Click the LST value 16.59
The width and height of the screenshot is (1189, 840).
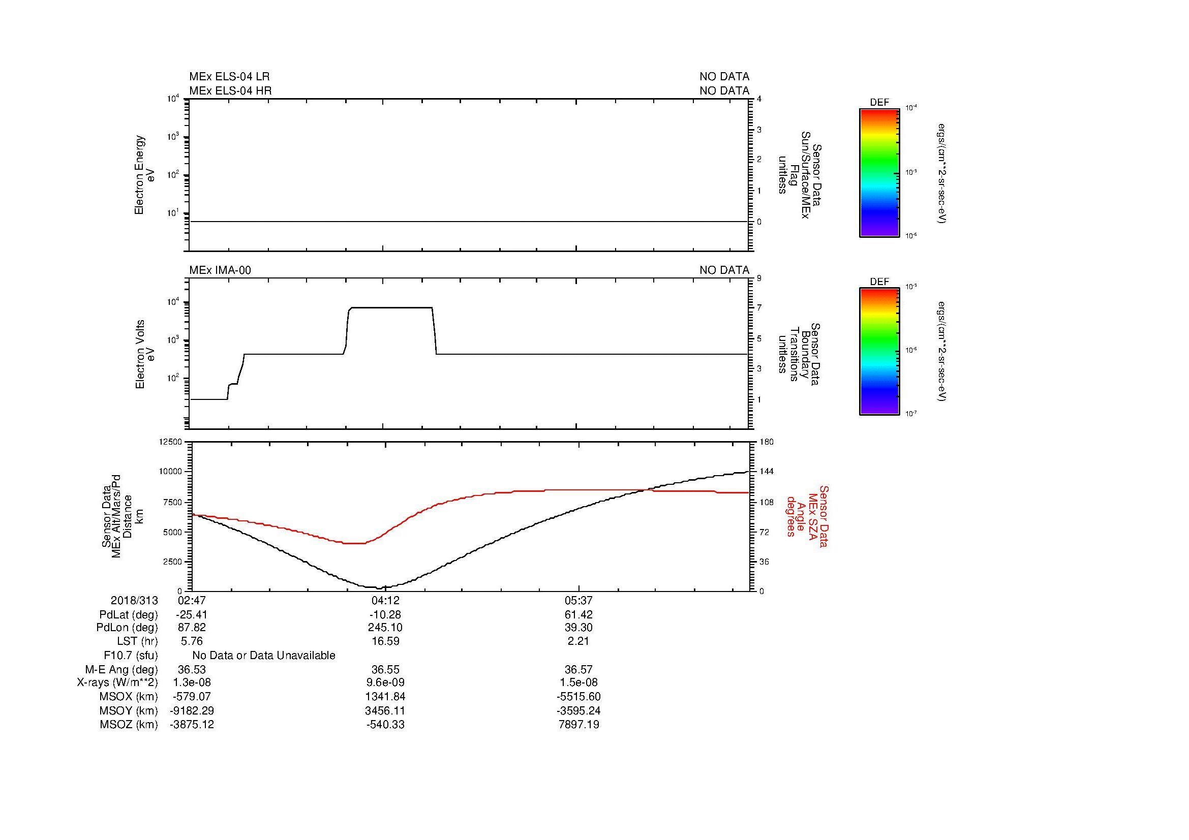coord(385,641)
